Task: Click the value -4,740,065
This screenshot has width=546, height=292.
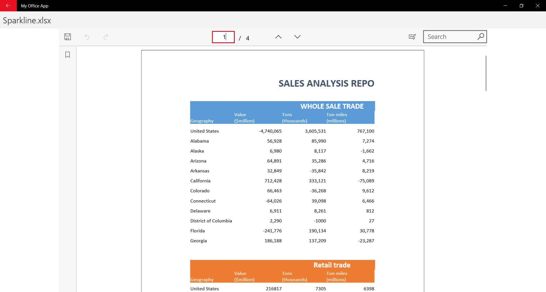Action: pyautogui.click(x=270, y=131)
